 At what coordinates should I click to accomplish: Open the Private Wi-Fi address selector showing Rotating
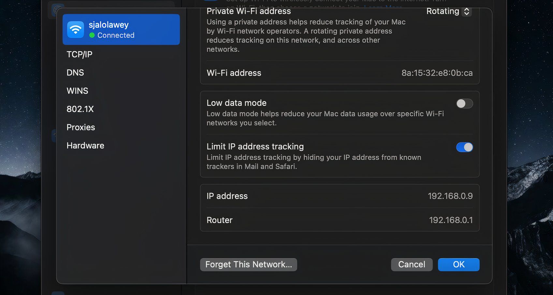point(448,11)
